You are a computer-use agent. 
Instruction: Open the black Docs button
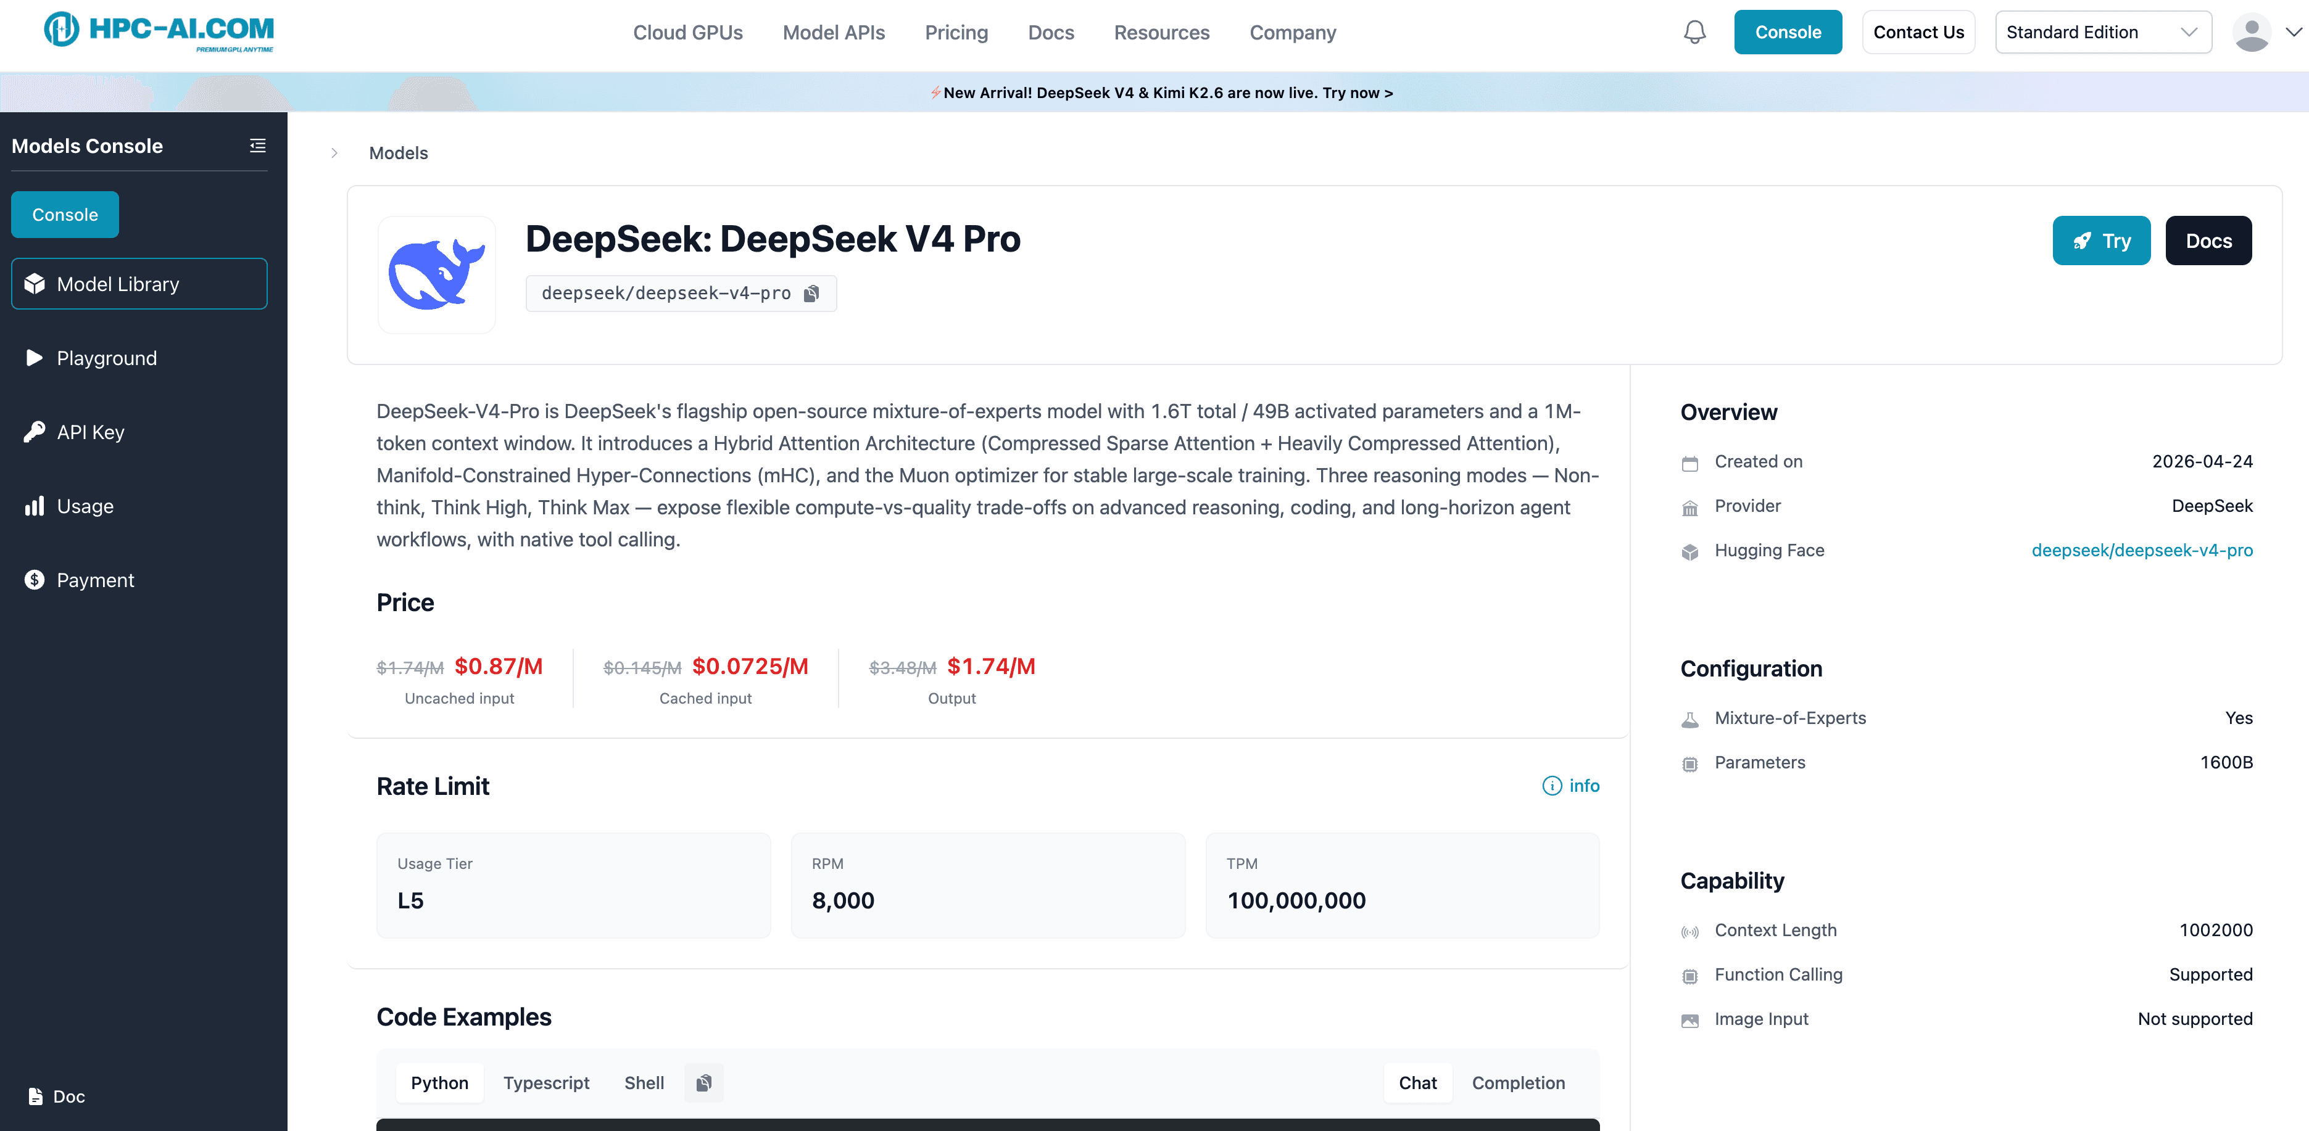point(2208,240)
